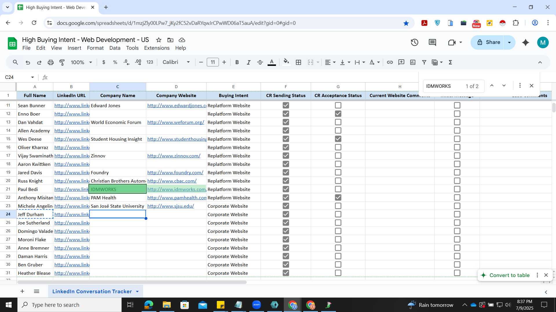Expand horizontal align dropdown
Image resolution: width=556 pixels, height=312 pixels.
(334, 62)
